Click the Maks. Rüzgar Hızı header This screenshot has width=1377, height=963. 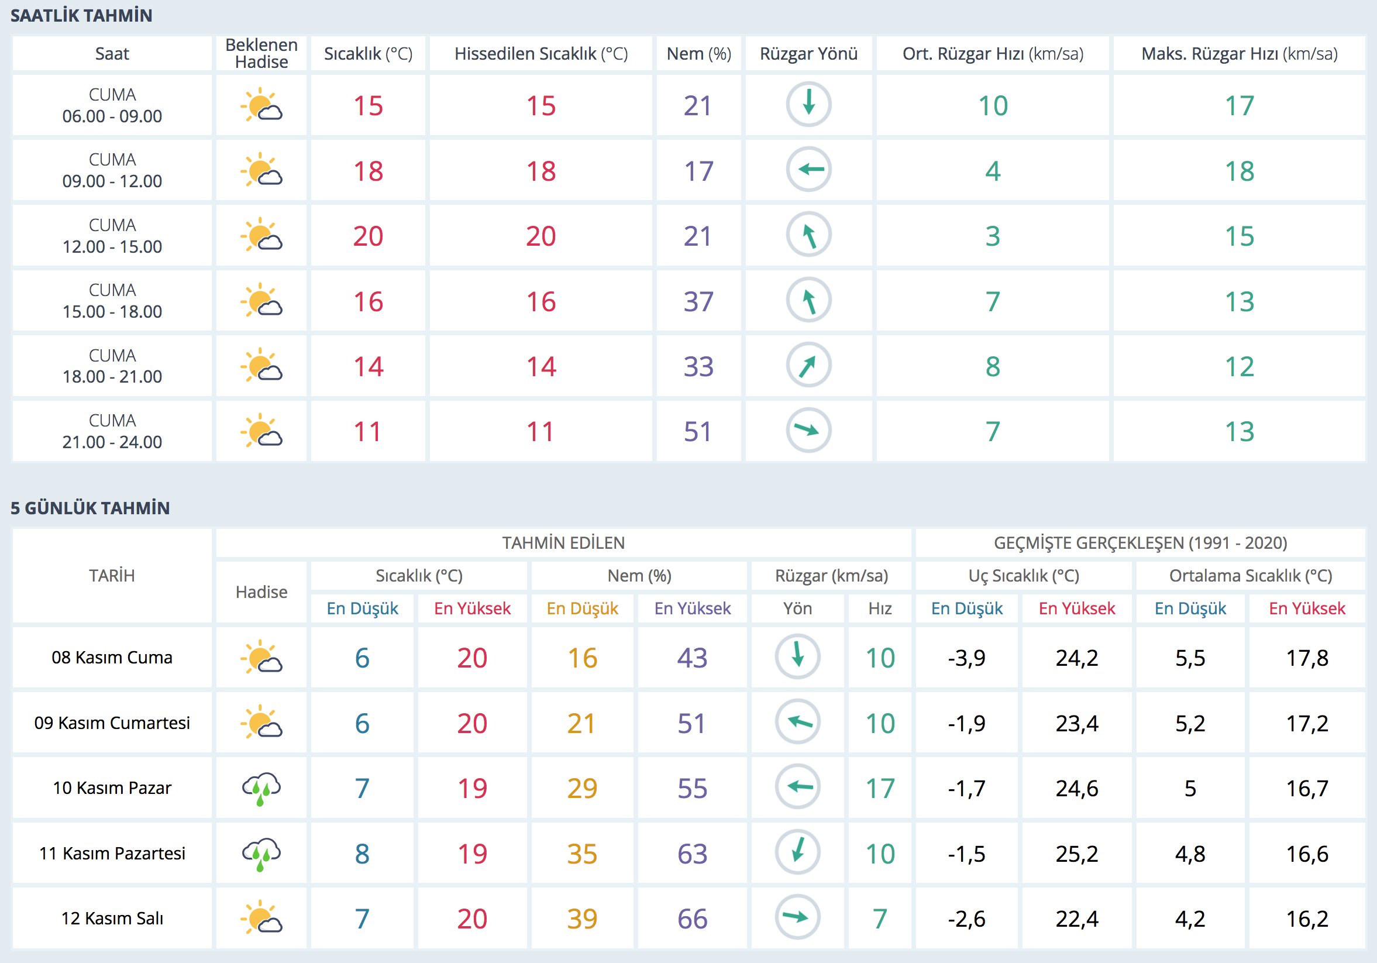click(x=1238, y=54)
